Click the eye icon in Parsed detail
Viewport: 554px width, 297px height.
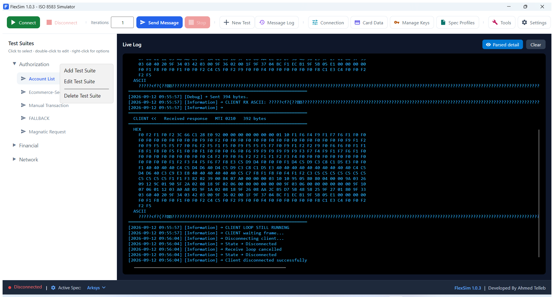(488, 45)
